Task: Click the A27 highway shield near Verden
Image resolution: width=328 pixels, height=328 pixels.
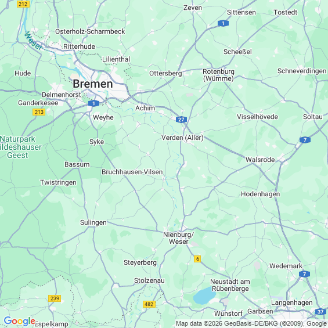Action: 181,120
